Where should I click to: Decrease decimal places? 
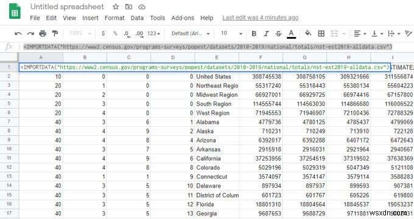(x=127, y=34)
